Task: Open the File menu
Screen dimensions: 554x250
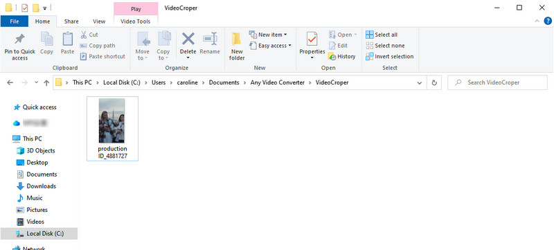Action: tap(15, 21)
